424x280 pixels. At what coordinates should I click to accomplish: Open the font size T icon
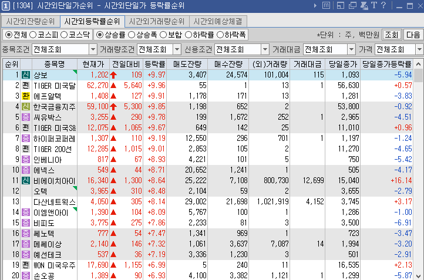[374, 5]
